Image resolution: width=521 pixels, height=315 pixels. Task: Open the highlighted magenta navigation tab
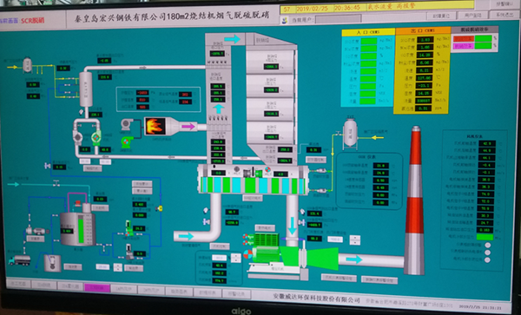point(97,288)
